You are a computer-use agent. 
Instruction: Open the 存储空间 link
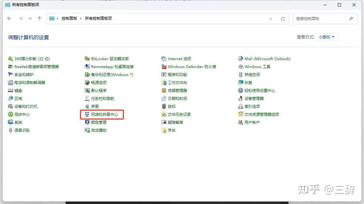tap(252, 75)
